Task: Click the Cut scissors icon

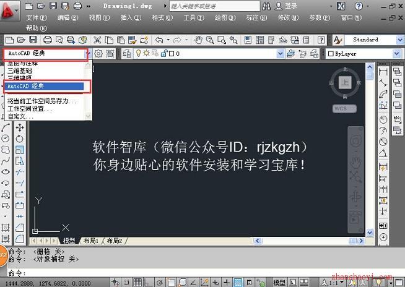Action: click(x=97, y=40)
